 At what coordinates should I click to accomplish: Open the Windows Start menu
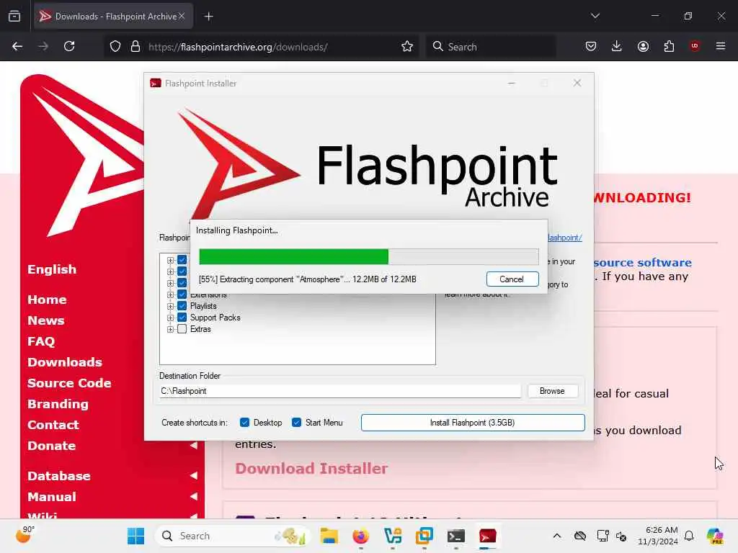click(136, 536)
